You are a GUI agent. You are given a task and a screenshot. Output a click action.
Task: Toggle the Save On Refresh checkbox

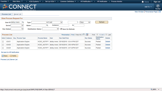(x=61, y=29)
